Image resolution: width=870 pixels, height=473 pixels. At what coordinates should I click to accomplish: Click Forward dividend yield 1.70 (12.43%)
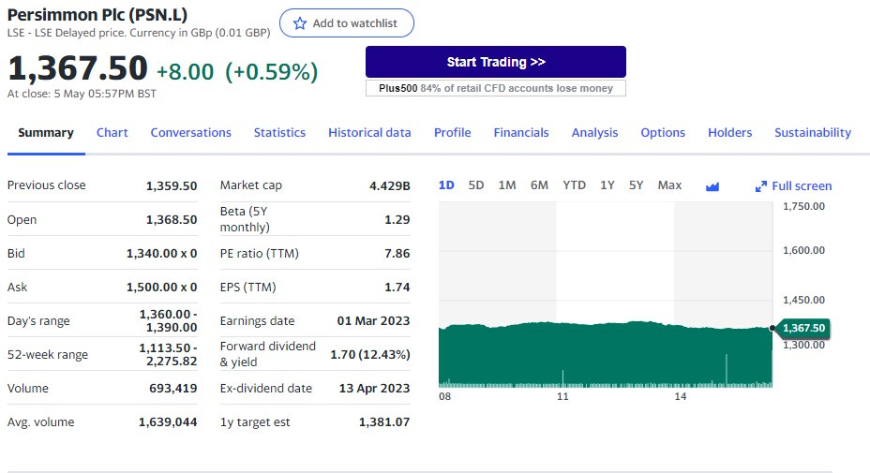coord(370,354)
